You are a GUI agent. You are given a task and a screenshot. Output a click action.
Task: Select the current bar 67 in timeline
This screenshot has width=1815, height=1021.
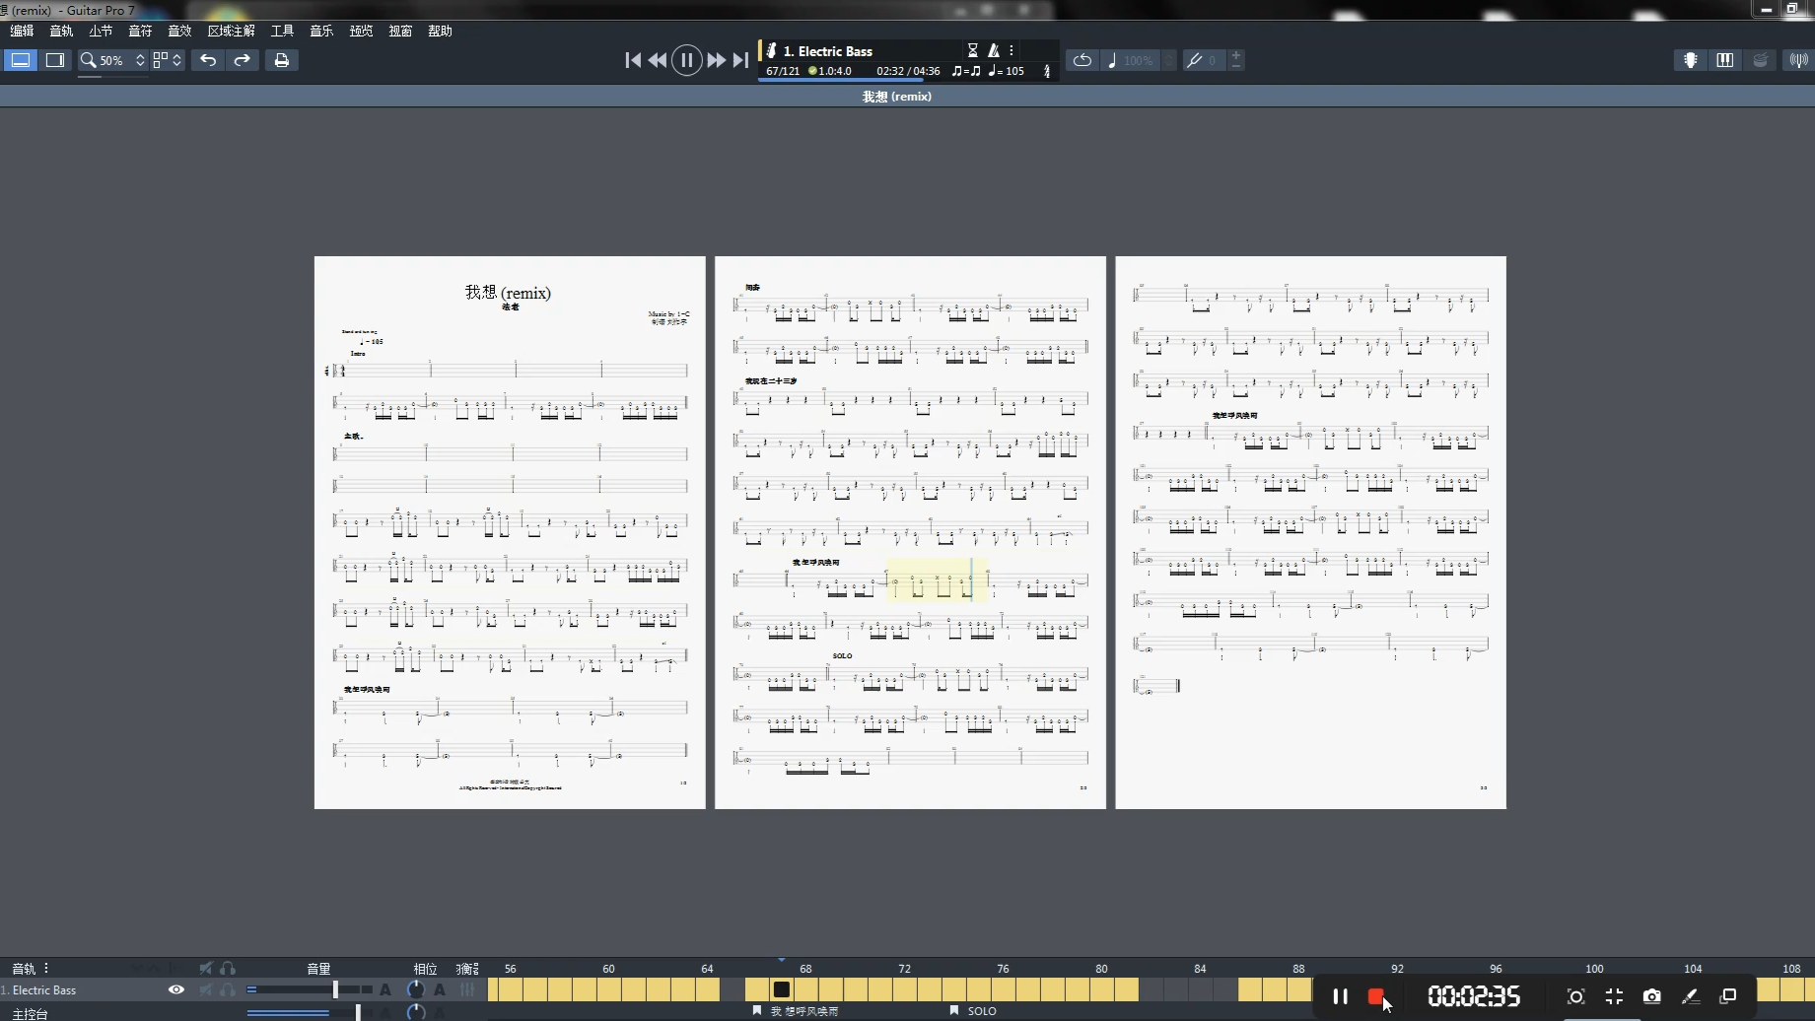(782, 989)
